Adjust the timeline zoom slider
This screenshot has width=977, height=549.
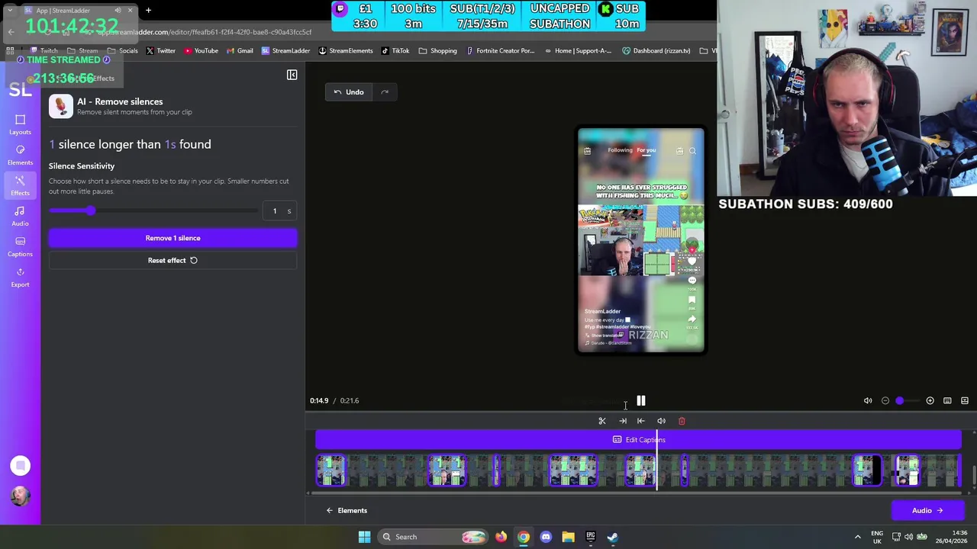pyautogui.click(x=900, y=400)
